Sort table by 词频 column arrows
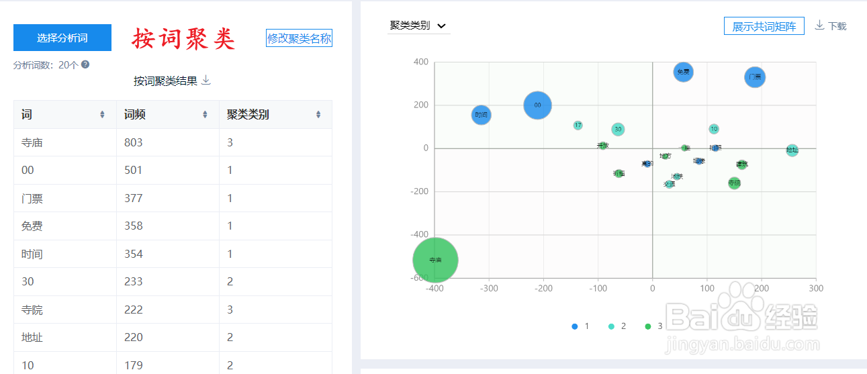This screenshot has height=374, width=867. 205,115
